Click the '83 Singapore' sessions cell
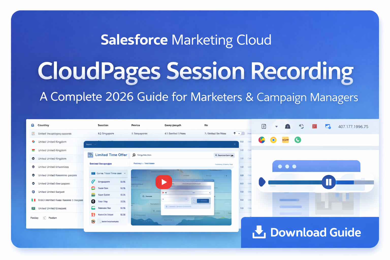The height and width of the screenshot is (260, 390). tap(106, 134)
